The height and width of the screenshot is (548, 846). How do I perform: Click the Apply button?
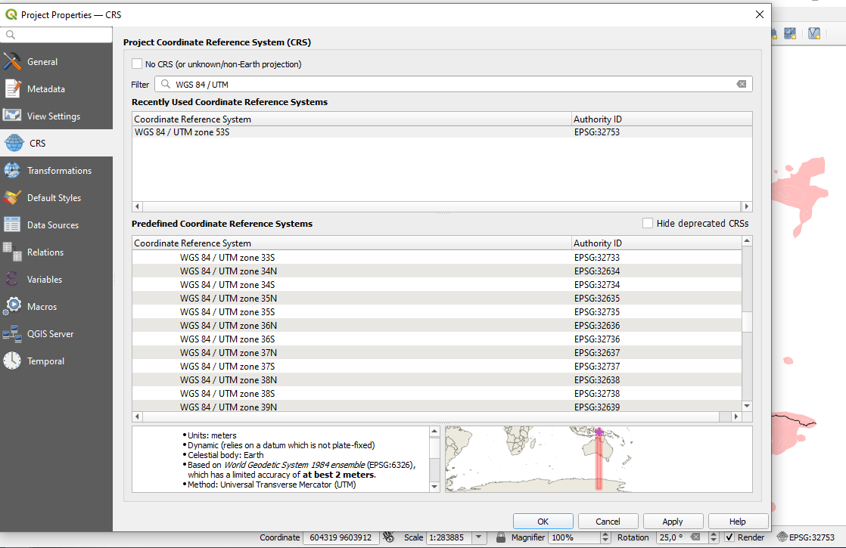pyautogui.click(x=673, y=521)
